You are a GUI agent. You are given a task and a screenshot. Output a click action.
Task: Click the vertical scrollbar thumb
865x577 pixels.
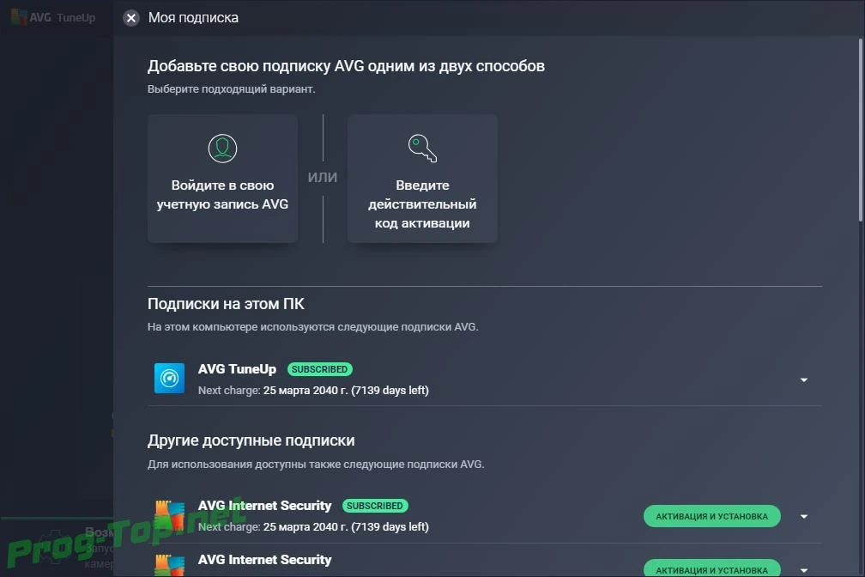click(861, 131)
